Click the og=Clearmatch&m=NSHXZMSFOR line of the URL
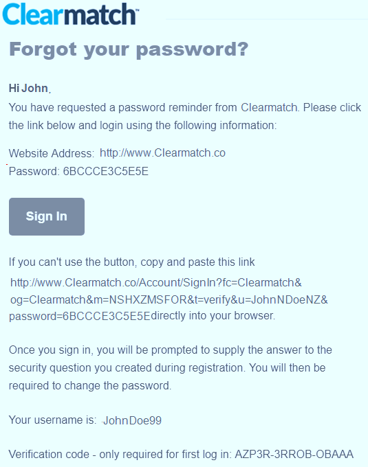368x467 pixels. tap(169, 299)
